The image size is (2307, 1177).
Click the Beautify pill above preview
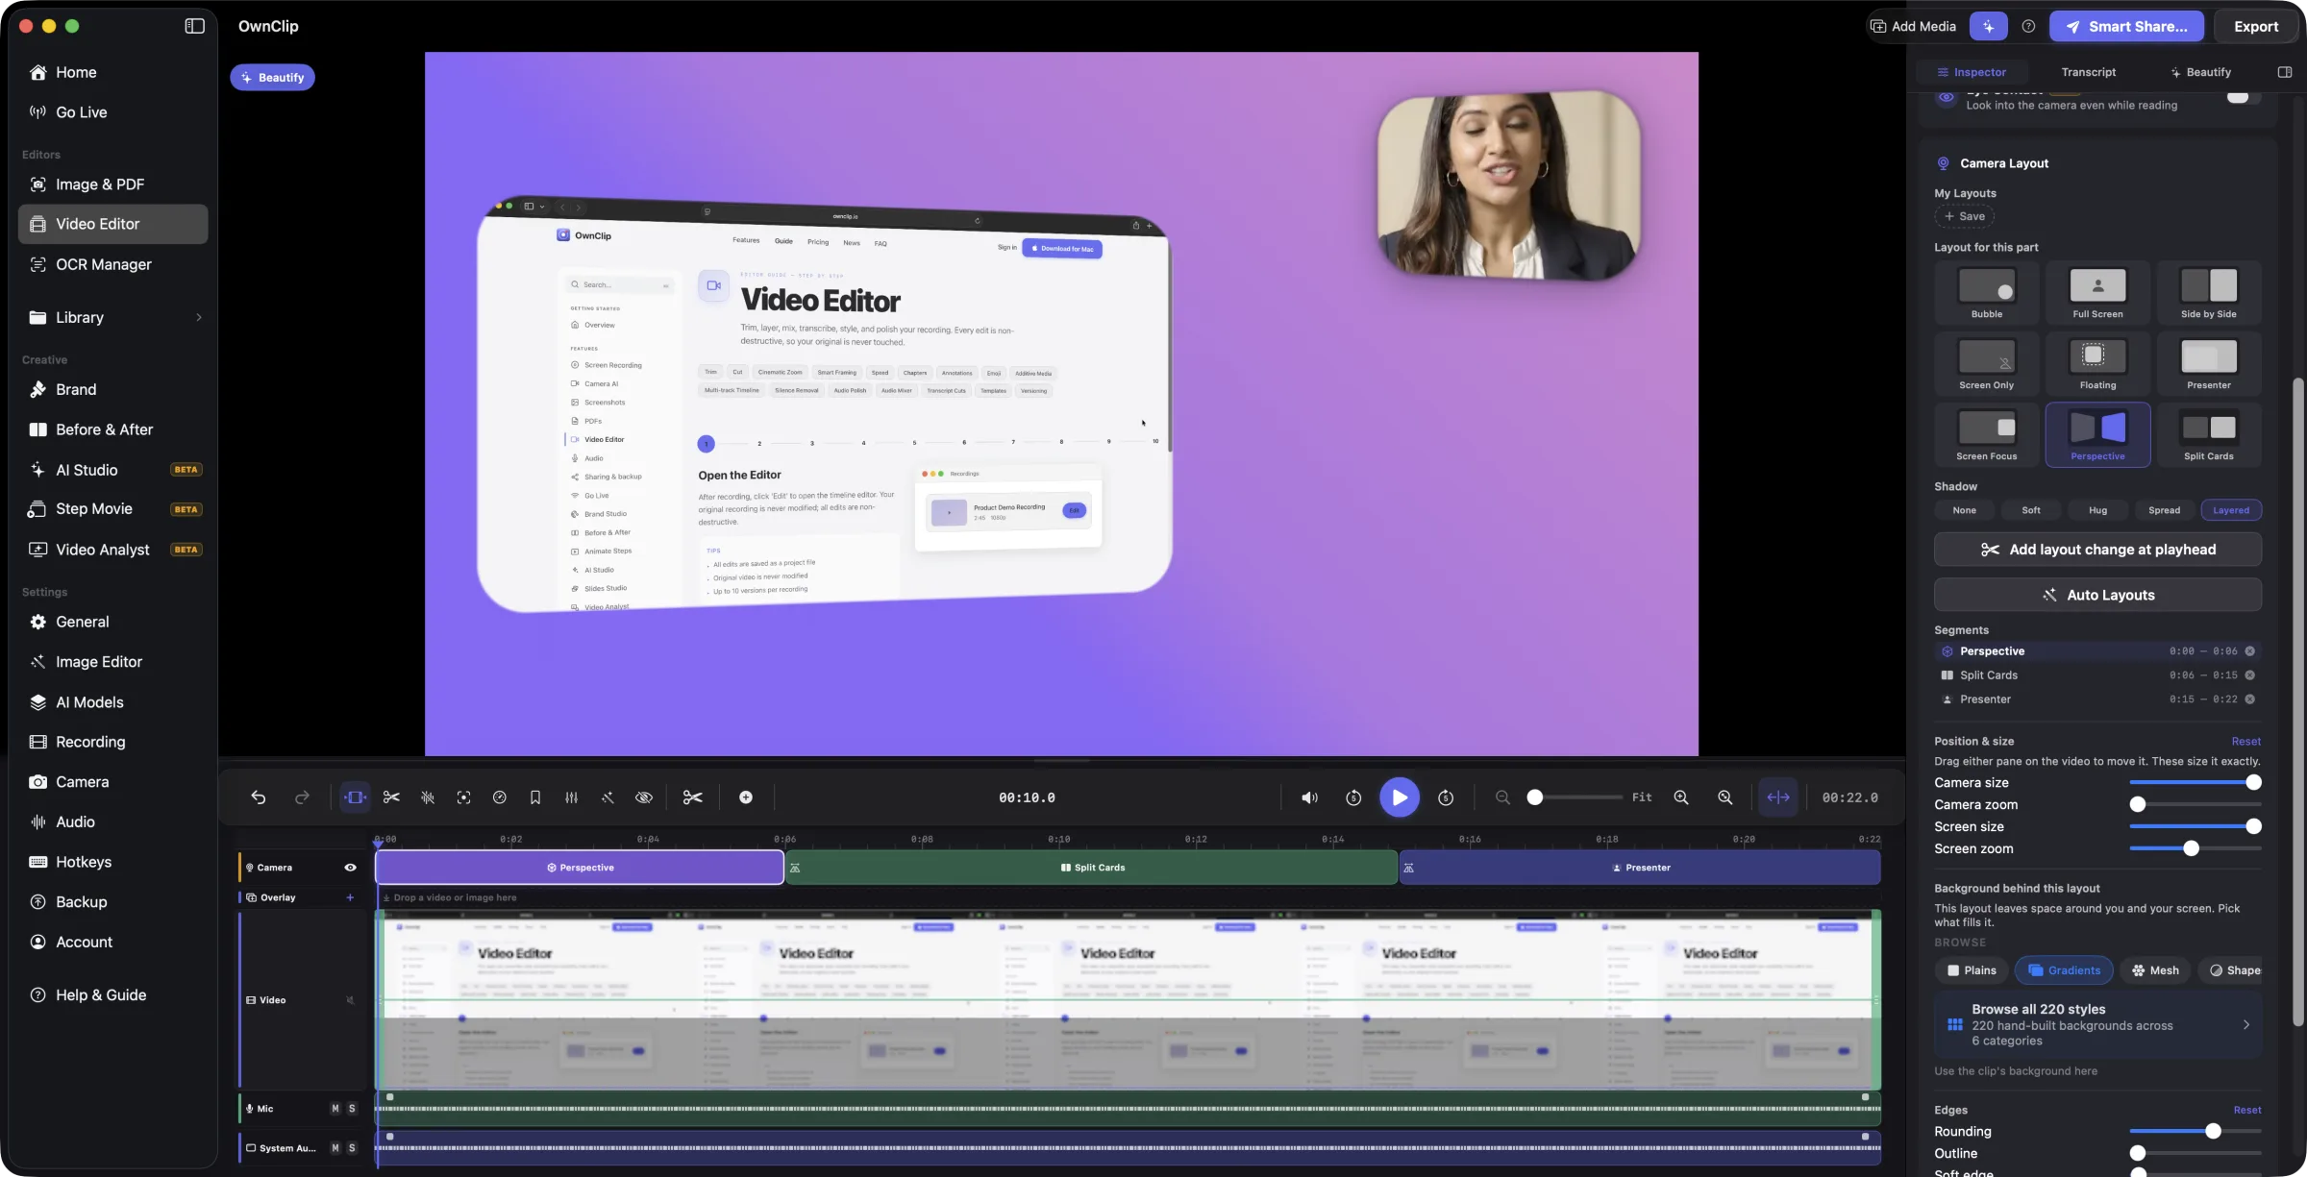pos(272,77)
